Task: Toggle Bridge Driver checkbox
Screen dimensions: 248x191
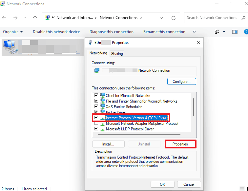Action: click(x=96, y=112)
